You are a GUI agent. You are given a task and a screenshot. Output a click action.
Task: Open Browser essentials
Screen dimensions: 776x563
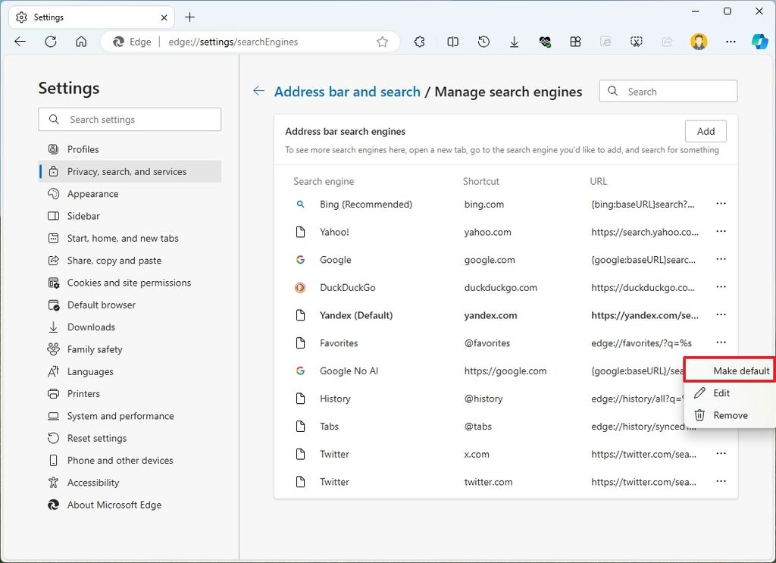pos(545,42)
